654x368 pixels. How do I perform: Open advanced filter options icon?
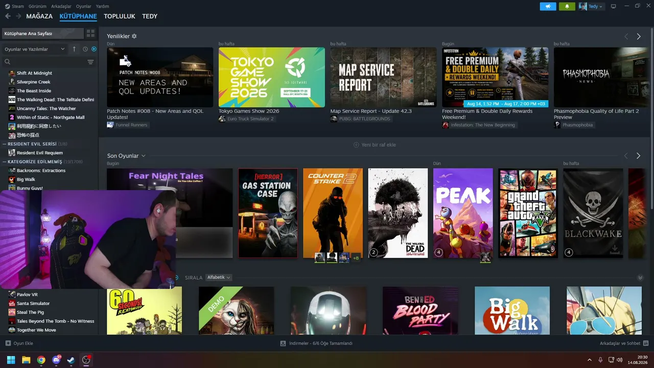coord(90,62)
